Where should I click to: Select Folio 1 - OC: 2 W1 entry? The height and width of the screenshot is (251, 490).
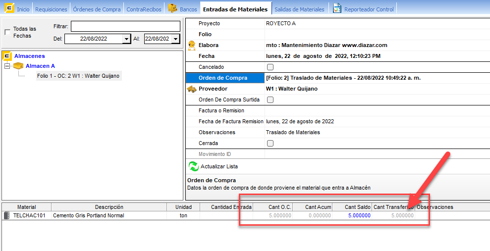point(78,76)
